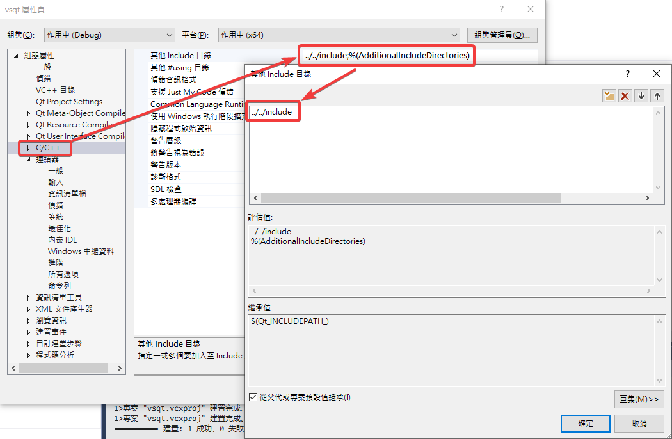Click the red delete line icon
This screenshot has height=439, width=672.
(625, 96)
